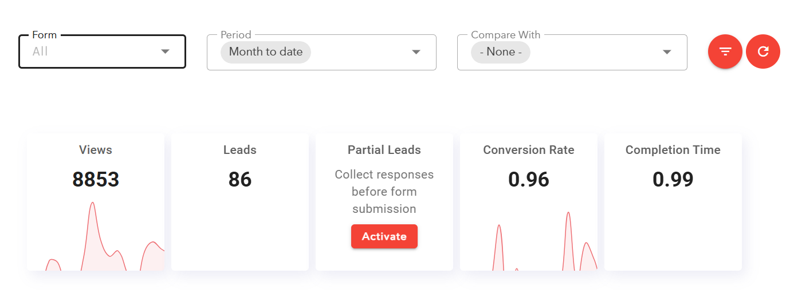This screenshot has width=786, height=301.
Task: Click the 86 leads count
Action: point(240,180)
